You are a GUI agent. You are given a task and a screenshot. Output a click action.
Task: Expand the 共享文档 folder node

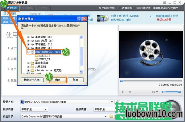point(28,67)
